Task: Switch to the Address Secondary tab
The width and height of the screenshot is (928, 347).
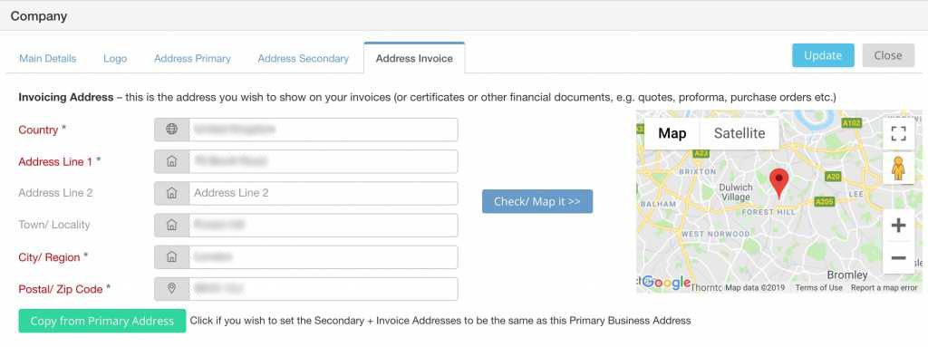Action: click(x=303, y=59)
